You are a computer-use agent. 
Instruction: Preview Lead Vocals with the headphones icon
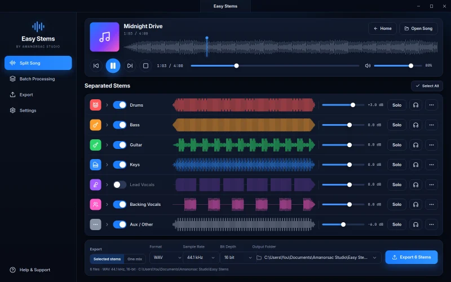[x=415, y=184]
